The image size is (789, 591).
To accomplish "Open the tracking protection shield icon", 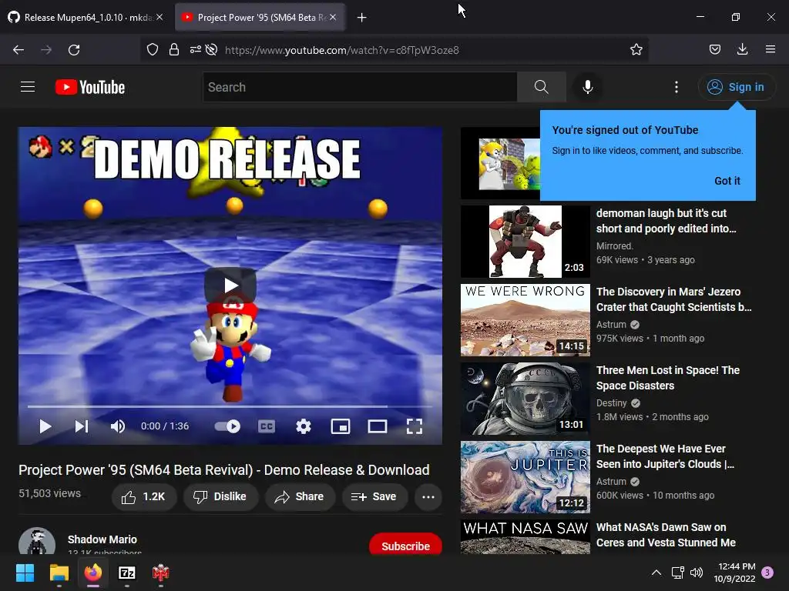I will (153, 49).
